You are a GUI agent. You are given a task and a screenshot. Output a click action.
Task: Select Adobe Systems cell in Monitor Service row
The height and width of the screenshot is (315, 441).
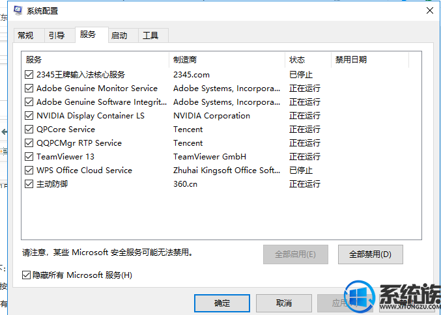(x=227, y=89)
